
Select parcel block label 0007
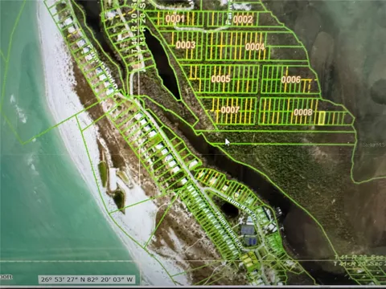(x=230, y=110)
